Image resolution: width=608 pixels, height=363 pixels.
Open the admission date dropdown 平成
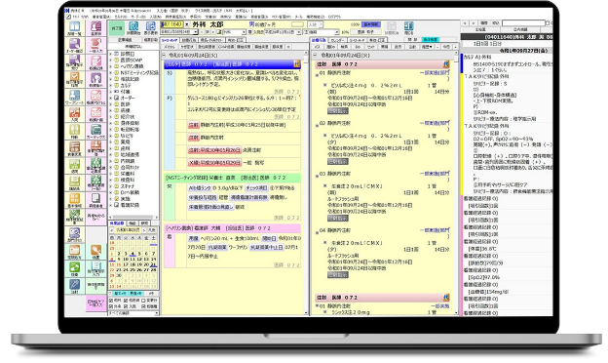[x=298, y=32]
